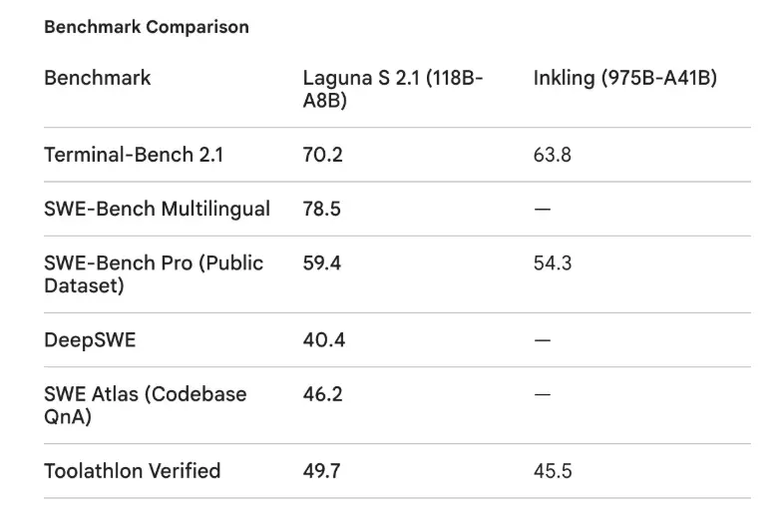Image resolution: width=781 pixels, height=520 pixels.
Task: Click the 59.4 SWE-Bench Pro score
Action: (322, 263)
